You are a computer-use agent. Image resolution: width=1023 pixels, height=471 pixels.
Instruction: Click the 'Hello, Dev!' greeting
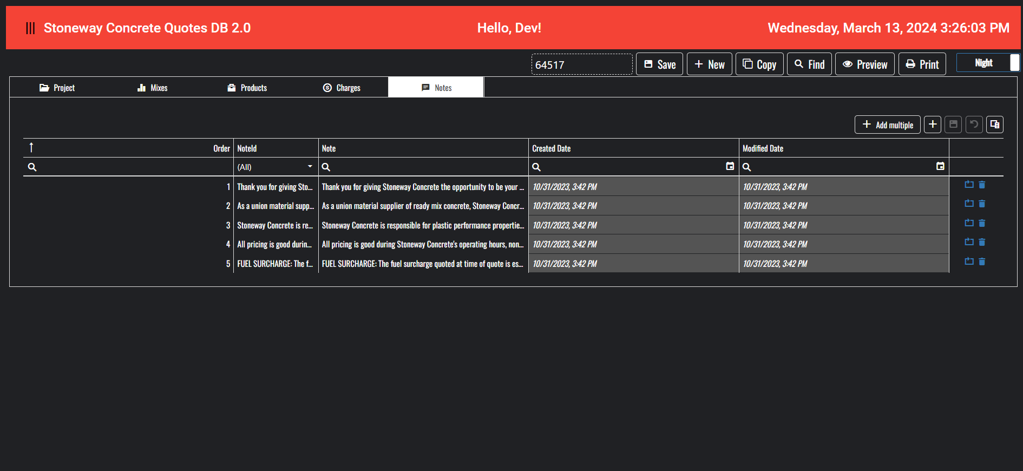pyautogui.click(x=509, y=28)
